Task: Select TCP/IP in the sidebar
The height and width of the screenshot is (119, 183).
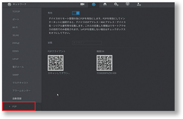Action: coord(16,11)
